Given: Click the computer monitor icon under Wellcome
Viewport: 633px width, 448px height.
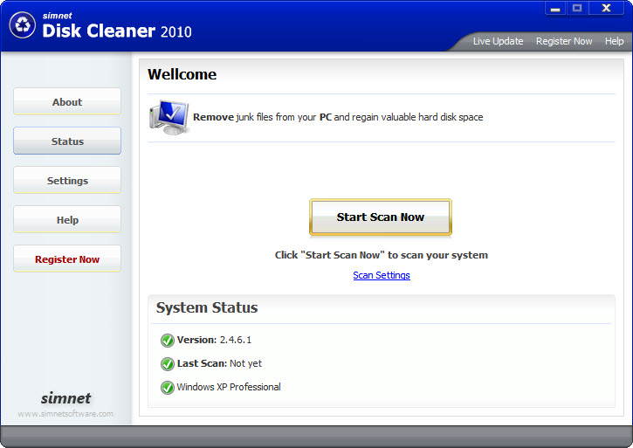Looking at the screenshot, I should pyautogui.click(x=168, y=117).
